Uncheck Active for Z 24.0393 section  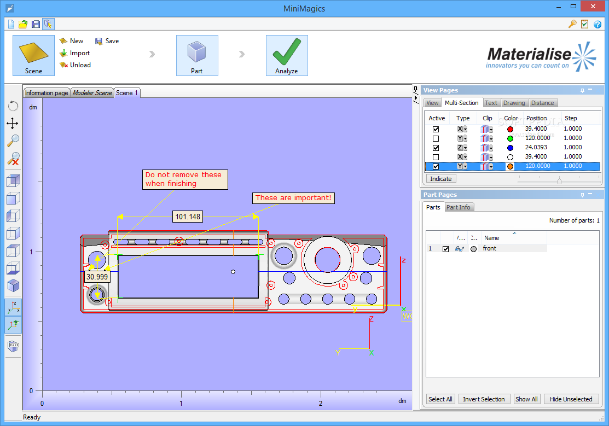point(436,148)
